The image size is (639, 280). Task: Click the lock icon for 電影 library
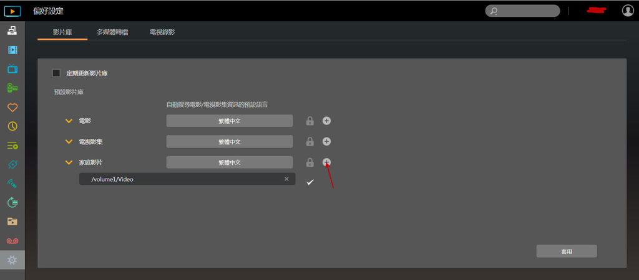[310, 121]
